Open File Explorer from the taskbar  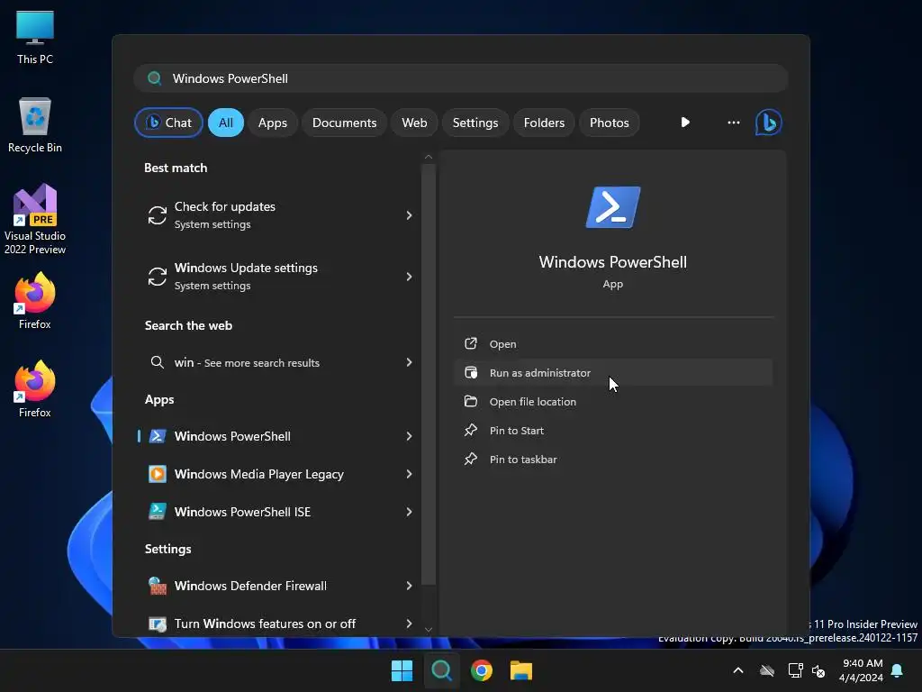(x=521, y=670)
